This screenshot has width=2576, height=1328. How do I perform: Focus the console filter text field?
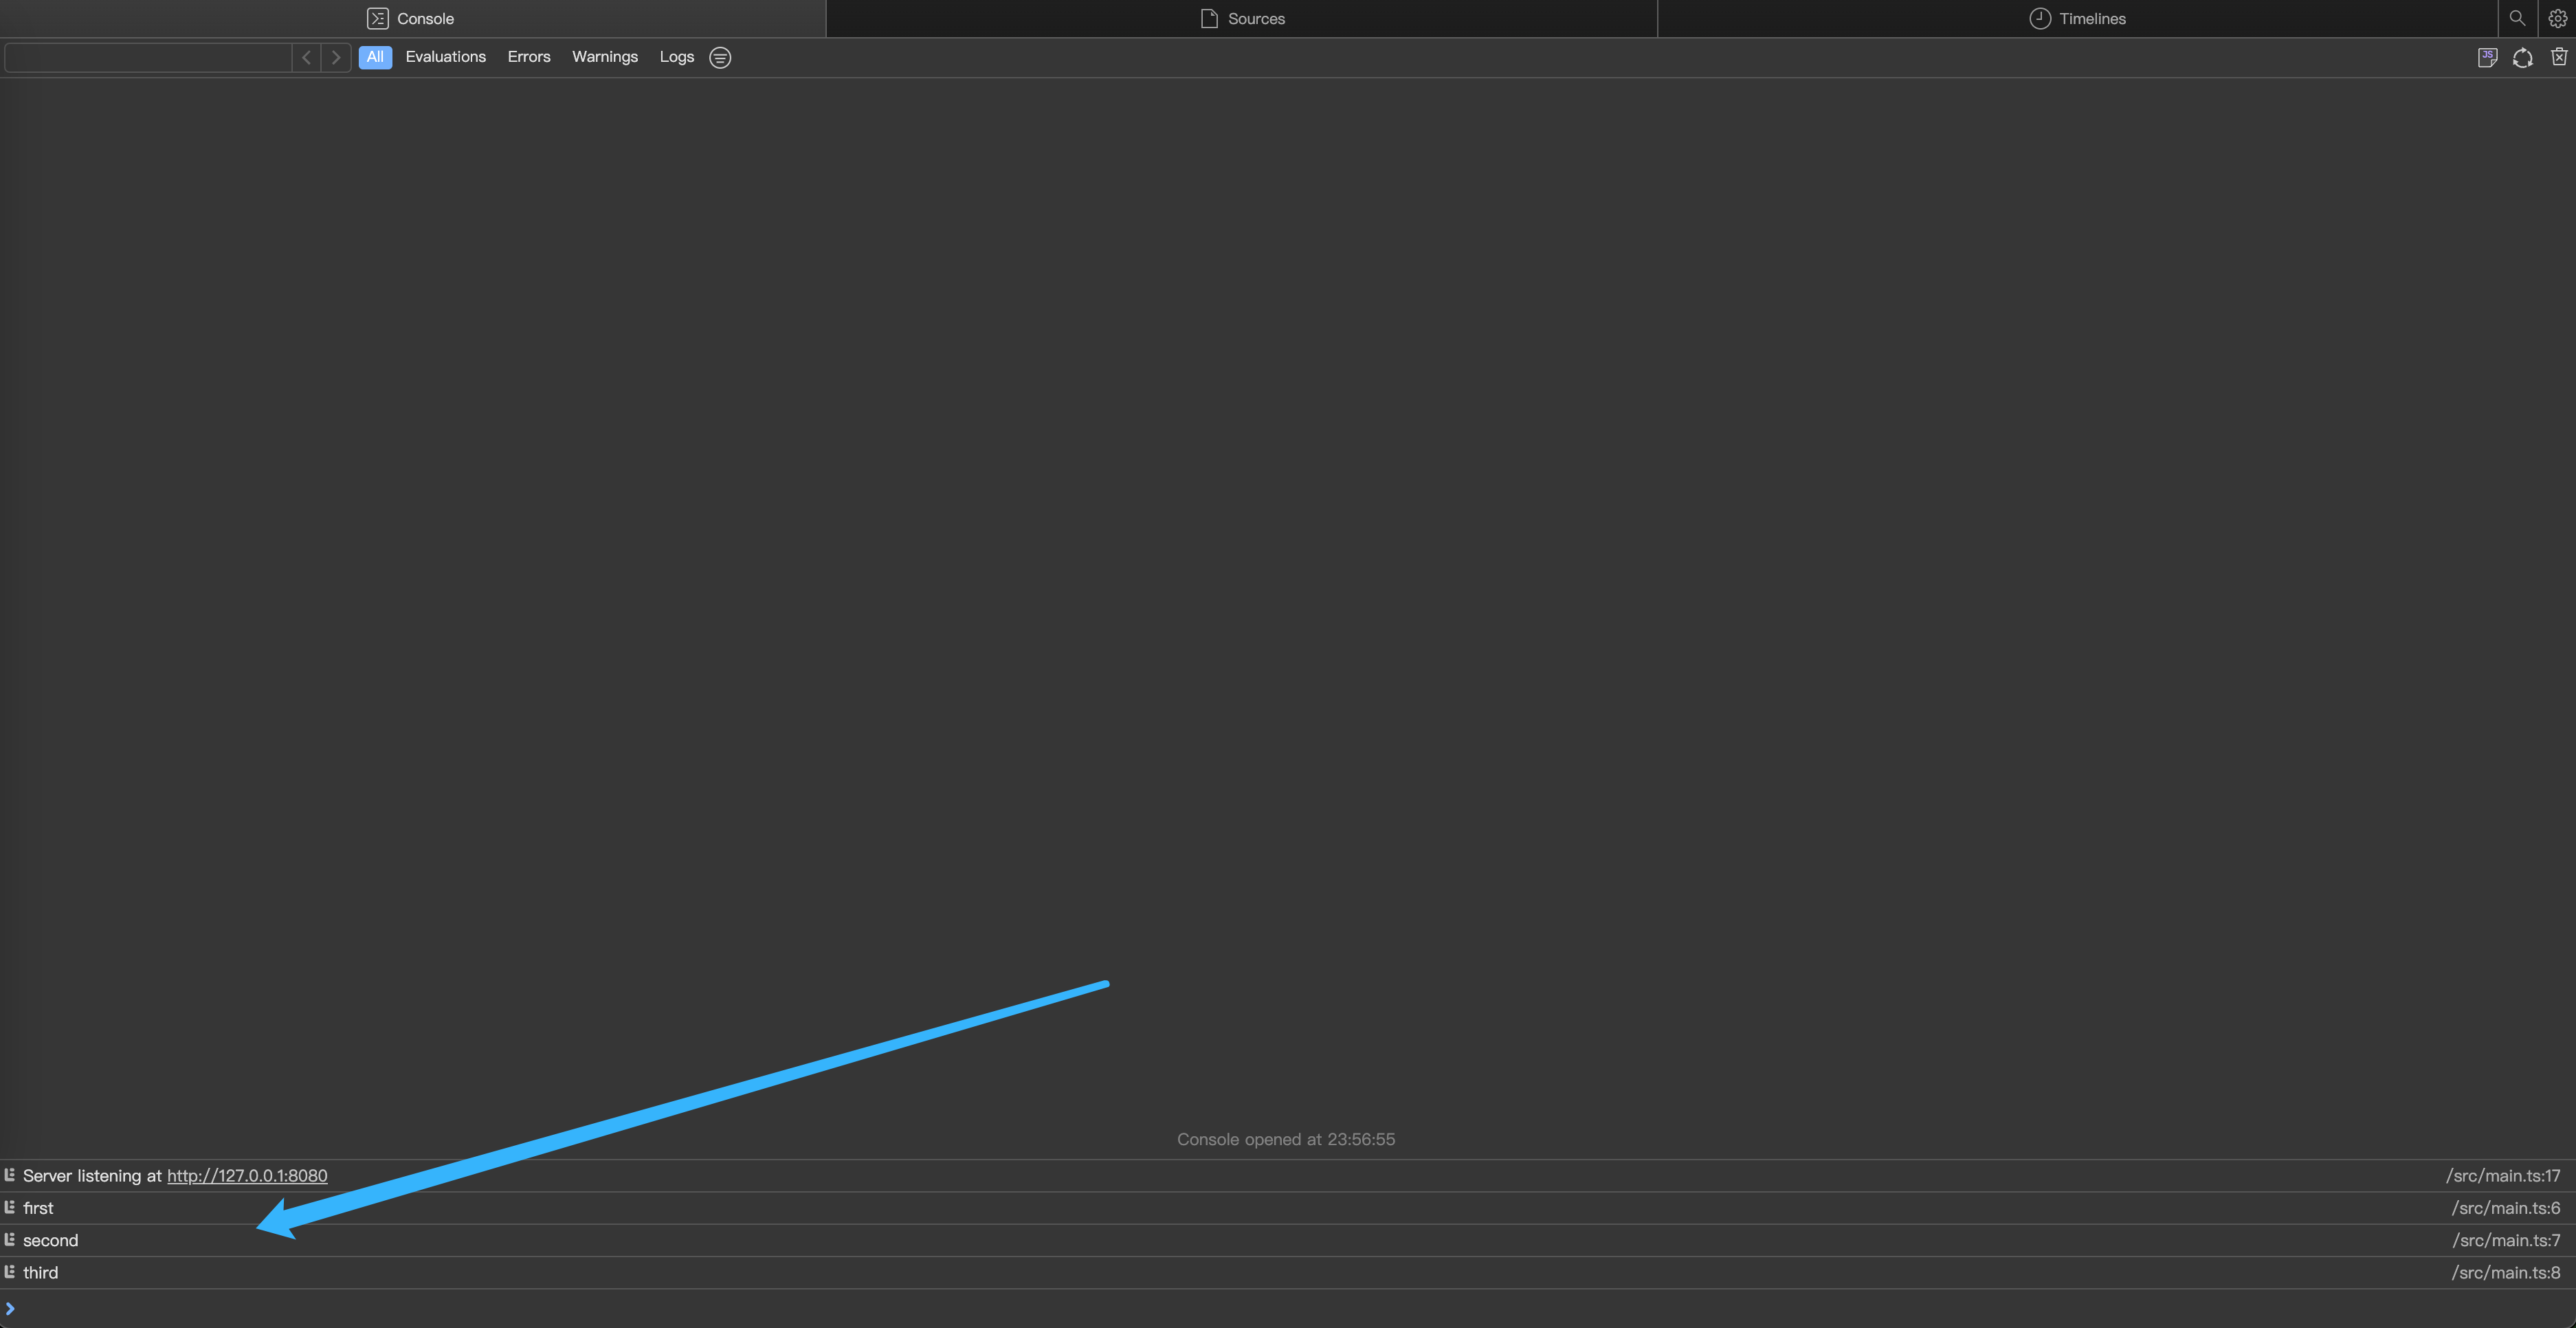148,57
